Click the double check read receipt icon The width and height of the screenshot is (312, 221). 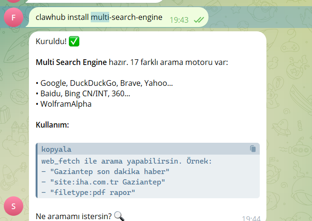point(199,19)
